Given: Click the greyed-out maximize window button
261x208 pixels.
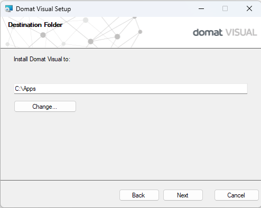Looking at the screenshot, I should tap(225, 8).
